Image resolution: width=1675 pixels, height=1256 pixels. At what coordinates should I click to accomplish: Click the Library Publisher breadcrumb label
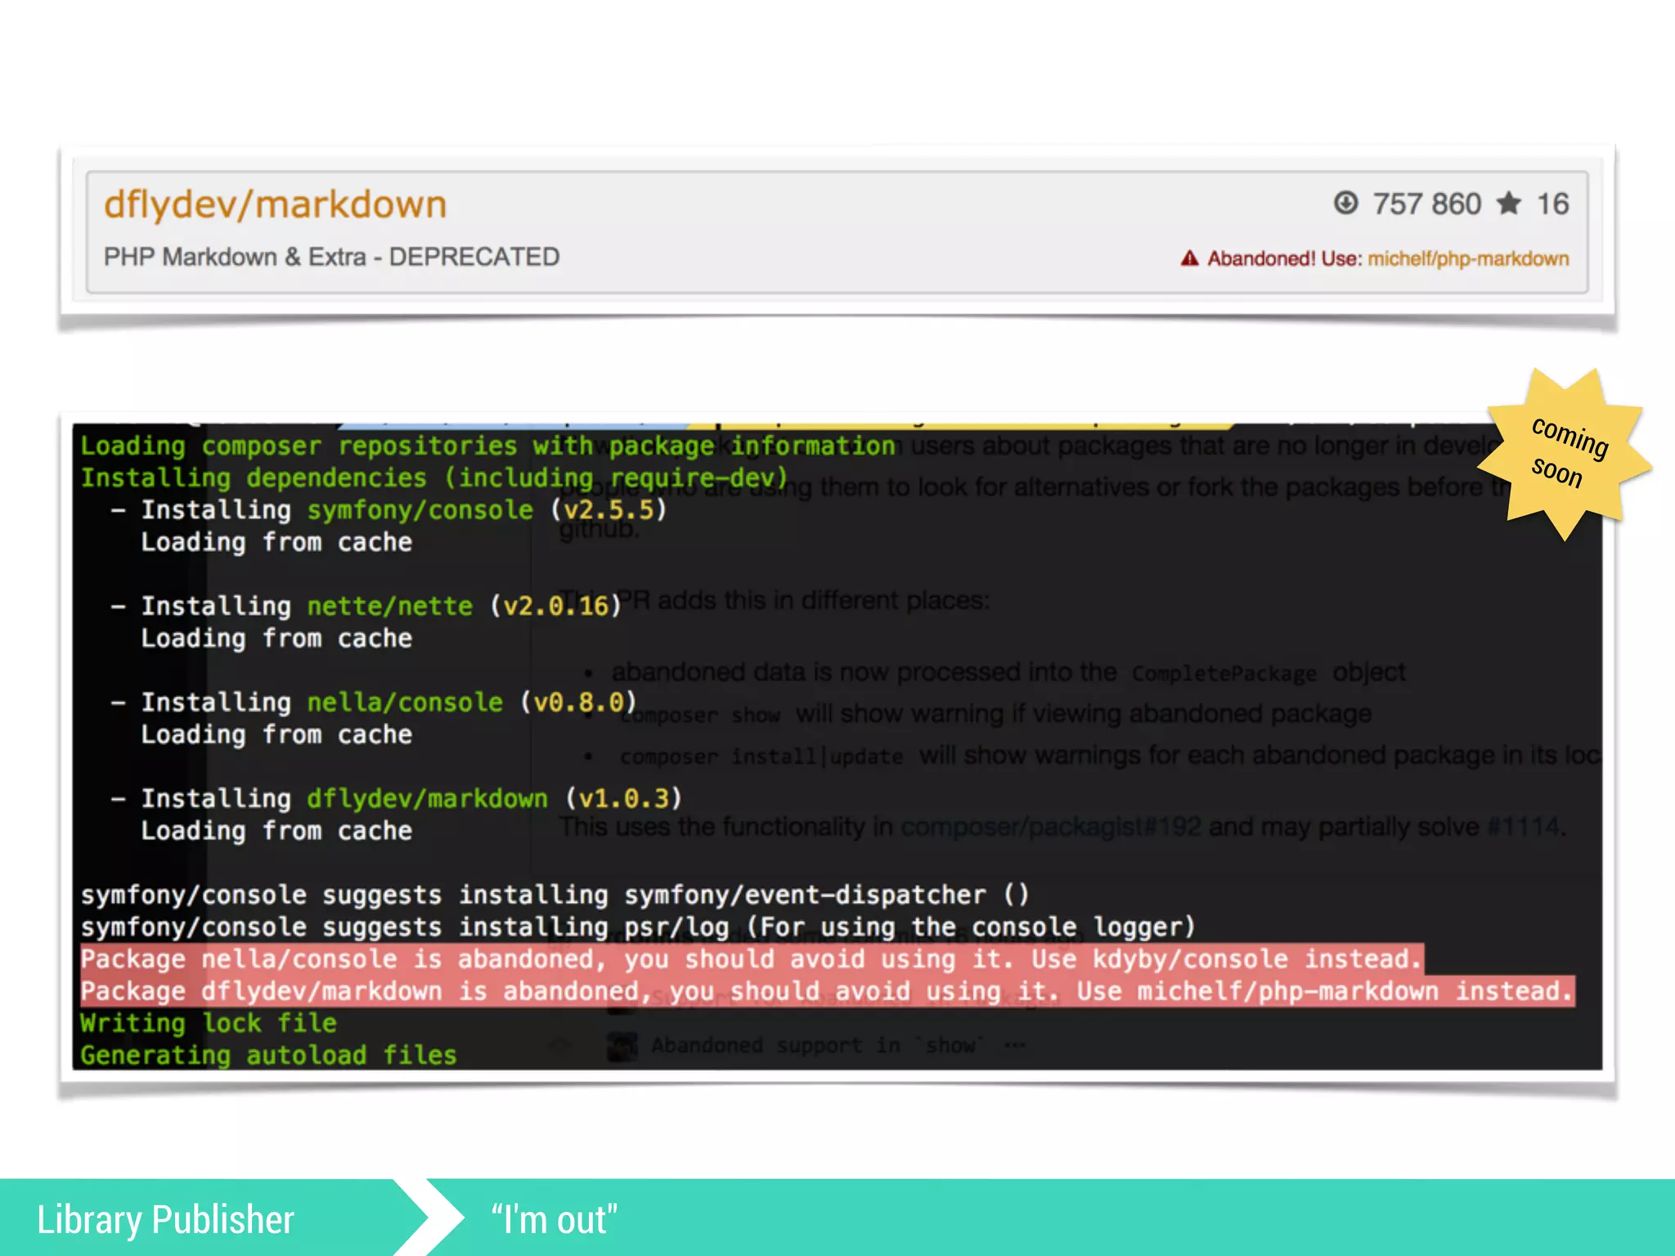(x=166, y=1219)
